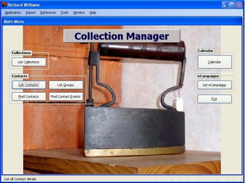Click the Main Menu inner title bar
Screen dimensions: 245x183
point(122,21)
